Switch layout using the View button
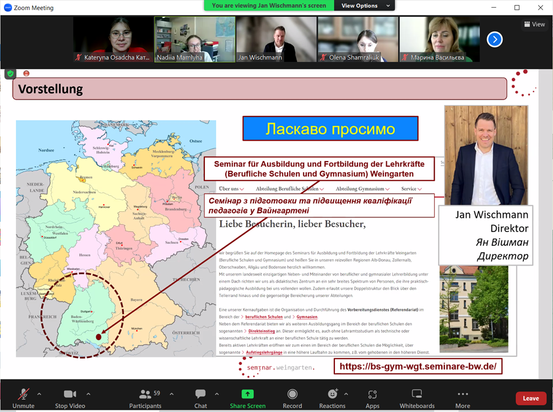Viewport: 553px width, 412px height. [x=534, y=24]
